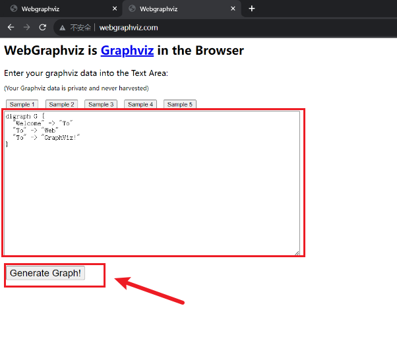Reload the page with the refresh icon
397x337 pixels.
point(42,27)
